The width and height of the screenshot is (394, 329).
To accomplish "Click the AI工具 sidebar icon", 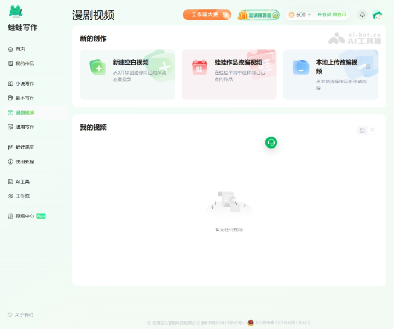I will tap(10, 181).
